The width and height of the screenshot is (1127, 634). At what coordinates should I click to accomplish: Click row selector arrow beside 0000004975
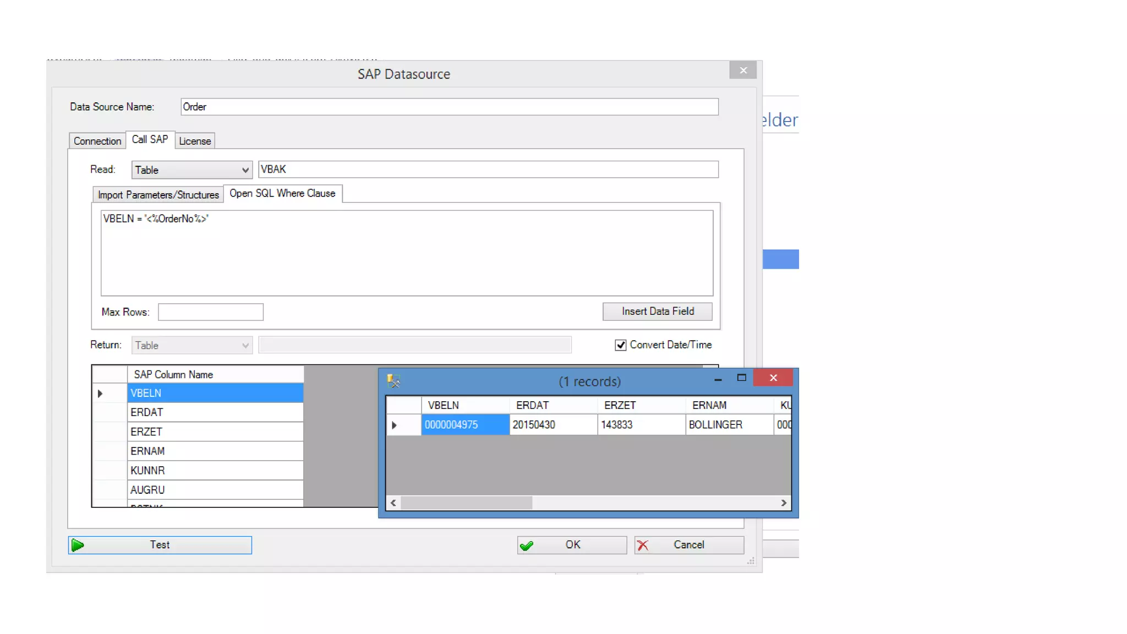(x=395, y=425)
